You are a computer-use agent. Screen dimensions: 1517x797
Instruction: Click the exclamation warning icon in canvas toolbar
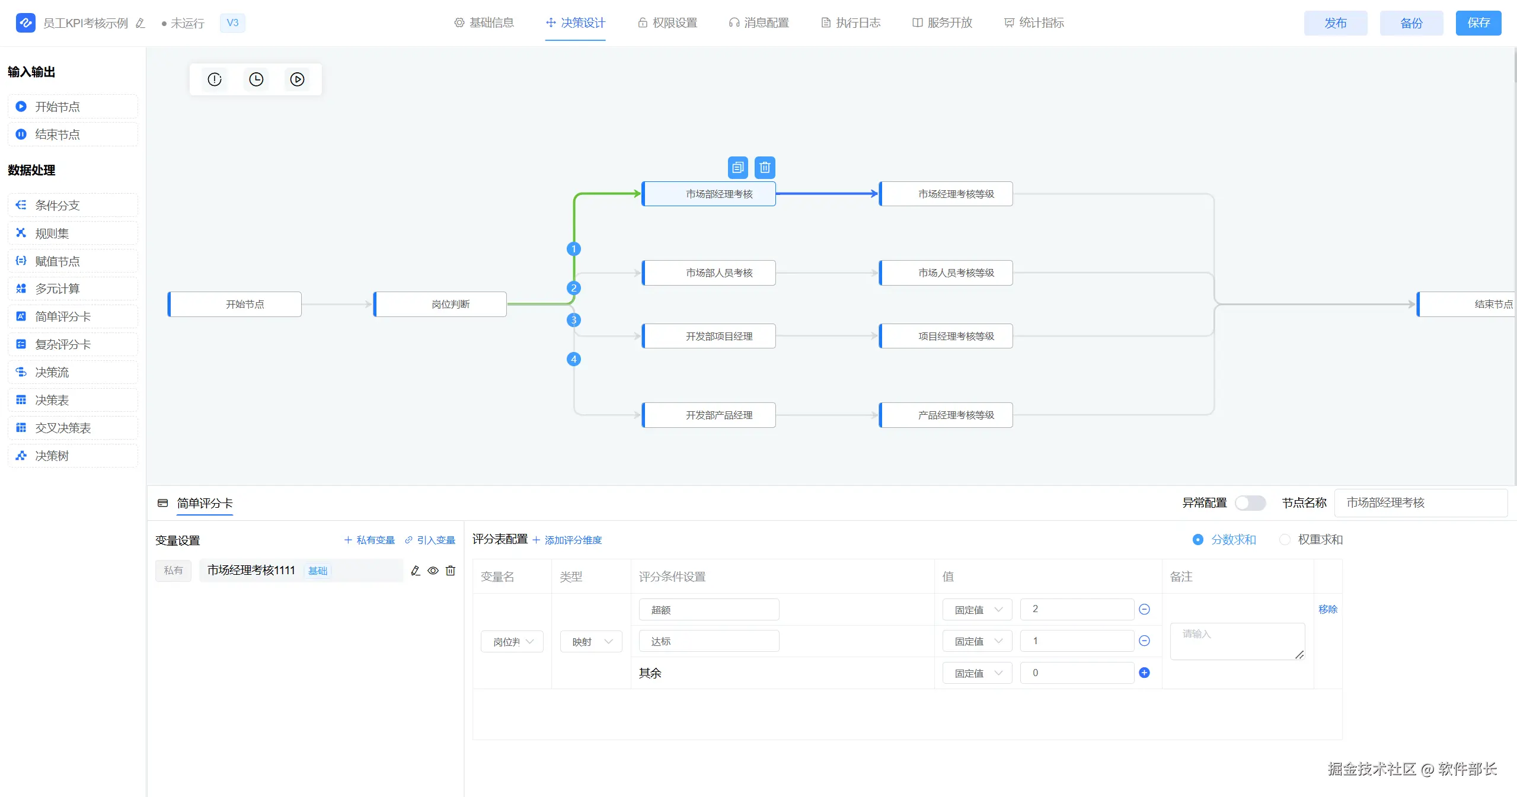[215, 79]
